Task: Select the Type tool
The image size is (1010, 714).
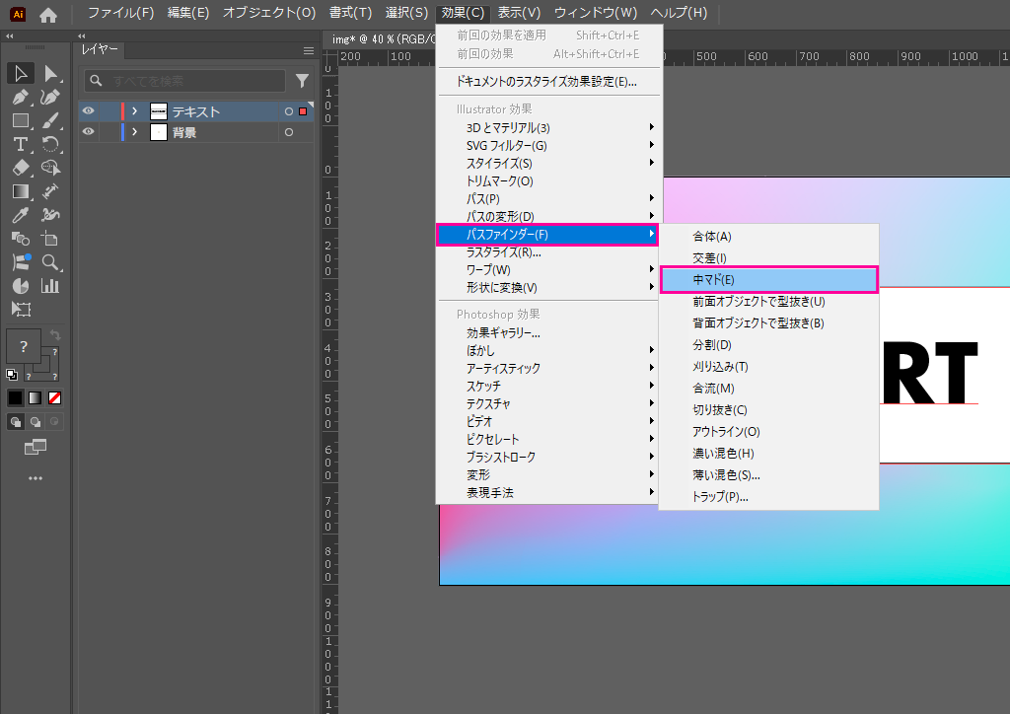Action: coord(20,144)
